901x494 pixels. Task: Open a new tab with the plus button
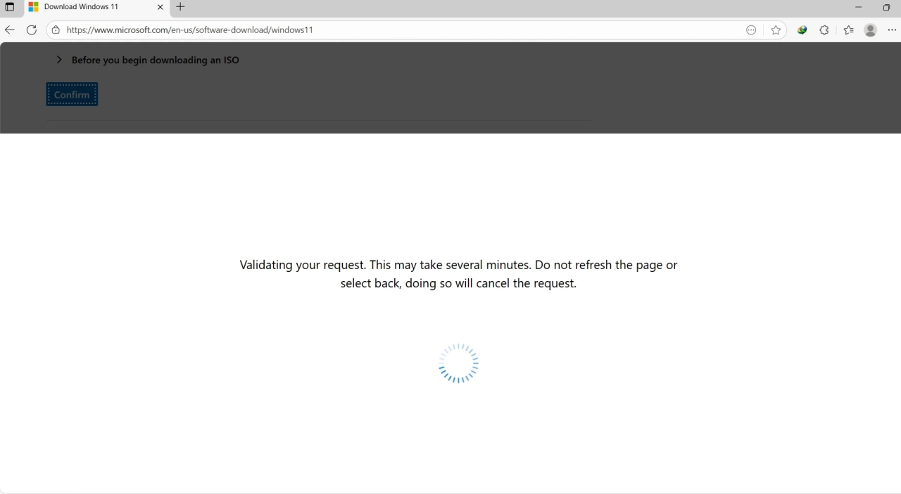coord(180,7)
